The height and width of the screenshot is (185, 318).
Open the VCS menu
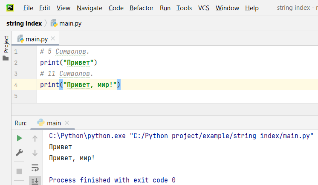pyautogui.click(x=204, y=8)
